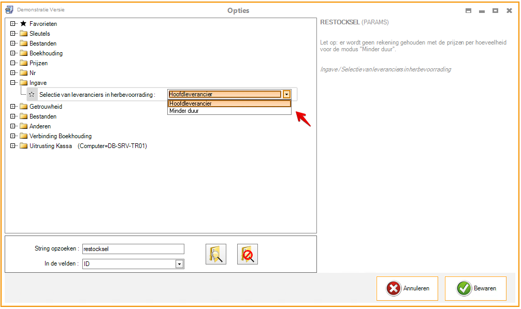Viewport: 521px width, 309px height.
Task: Expand the Getrouwheid tree node
Action: click(13, 107)
